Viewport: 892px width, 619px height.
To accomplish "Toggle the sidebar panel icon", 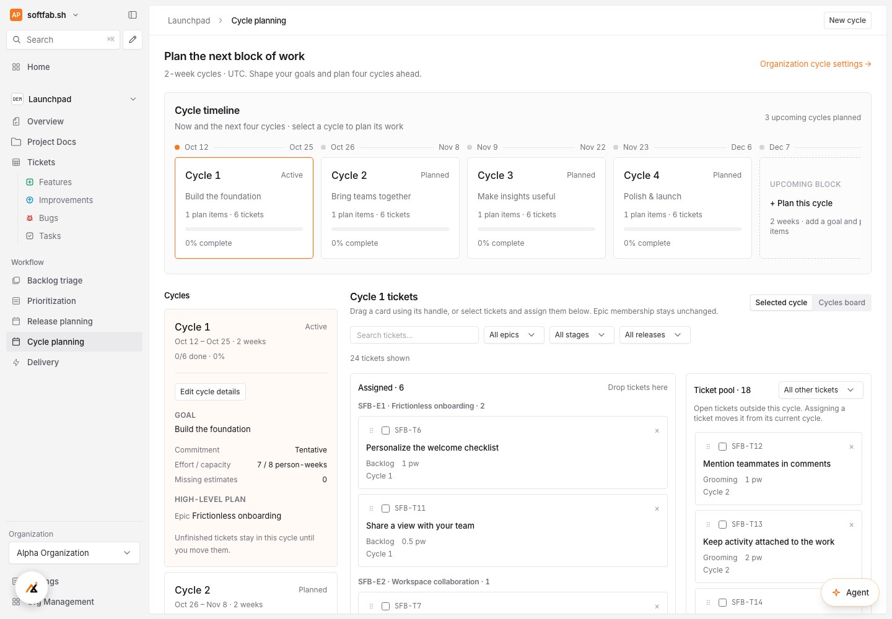I will 133,15.
